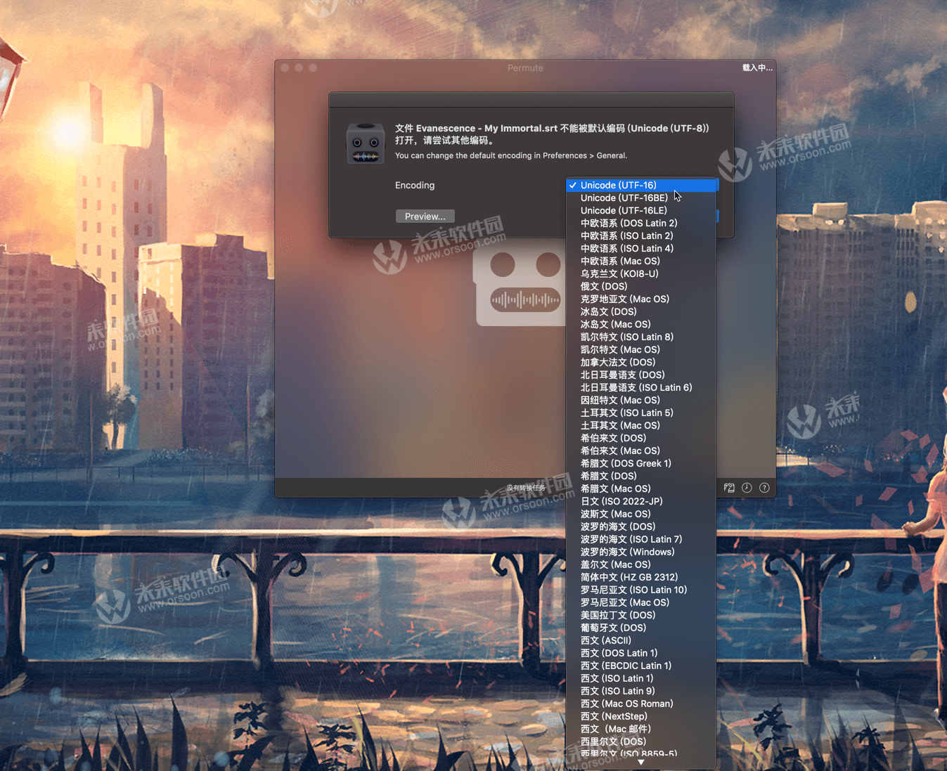Click the Permute robot icon in dialog
This screenshot has height=771, width=947.
pyautogui.click(x=366, y=143)
